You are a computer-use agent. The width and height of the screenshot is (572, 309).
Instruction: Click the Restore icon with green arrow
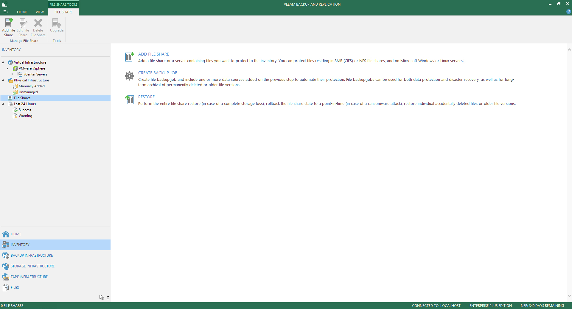129,100
